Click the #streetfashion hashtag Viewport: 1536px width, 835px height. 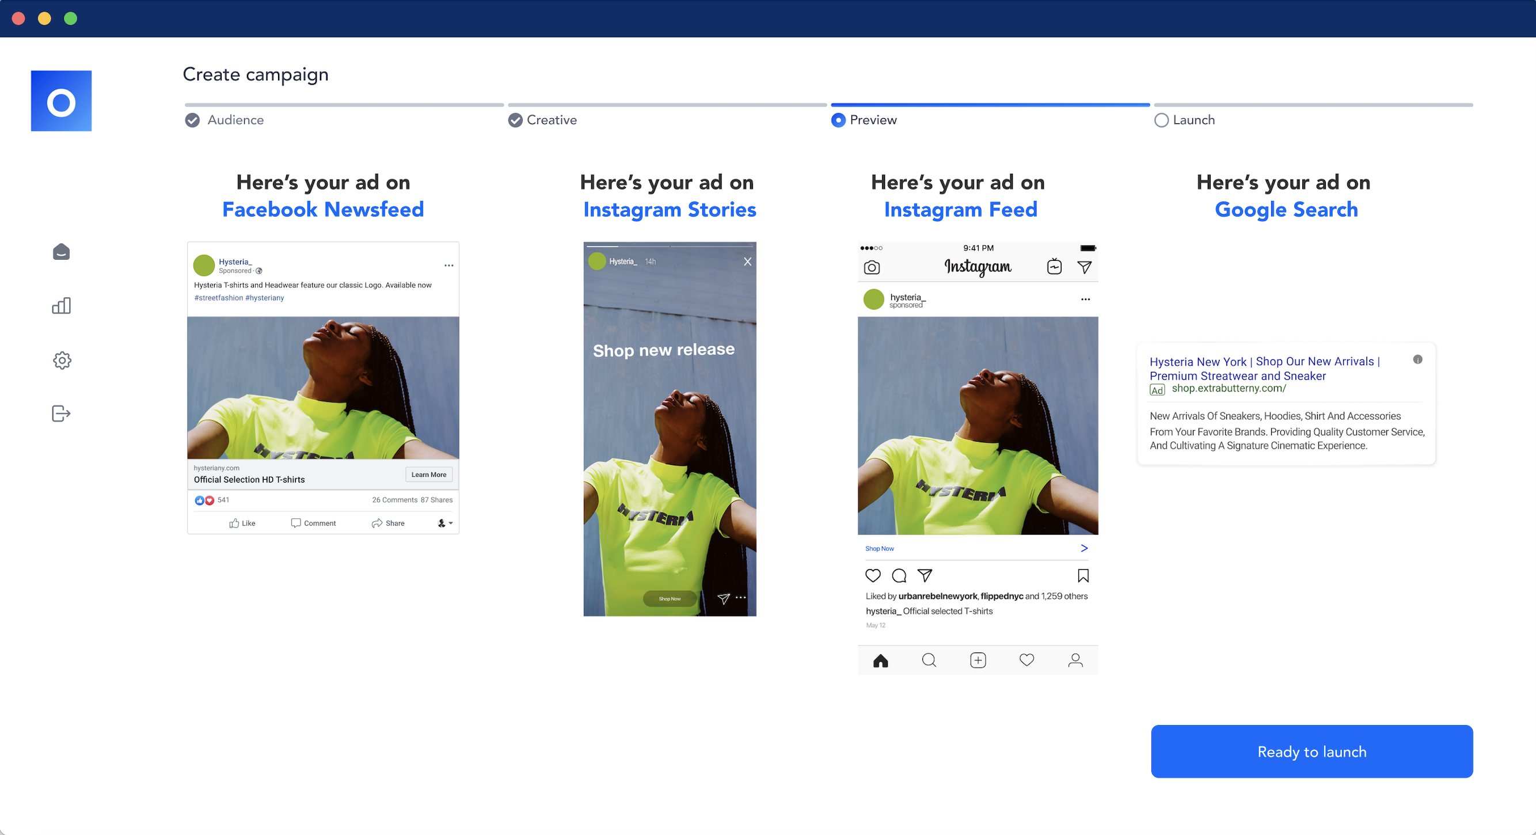218,298
